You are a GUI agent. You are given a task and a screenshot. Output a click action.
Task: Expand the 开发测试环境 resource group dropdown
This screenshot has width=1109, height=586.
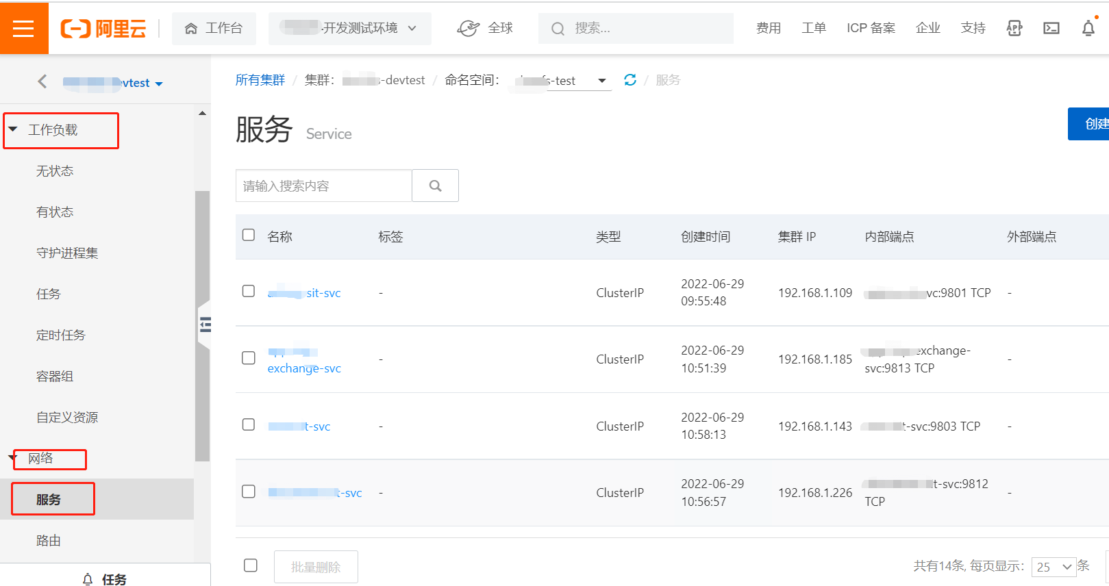tap(350, 28)
